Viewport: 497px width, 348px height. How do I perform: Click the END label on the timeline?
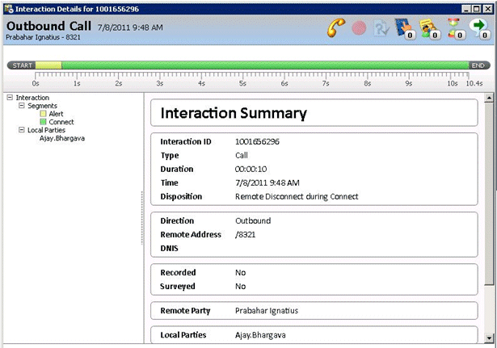pyautogui.click(x=478, y=65)
